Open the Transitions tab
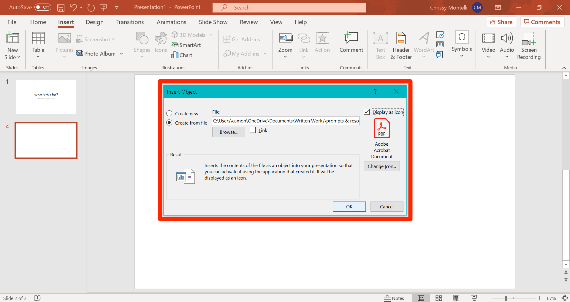 pos(130,22)
